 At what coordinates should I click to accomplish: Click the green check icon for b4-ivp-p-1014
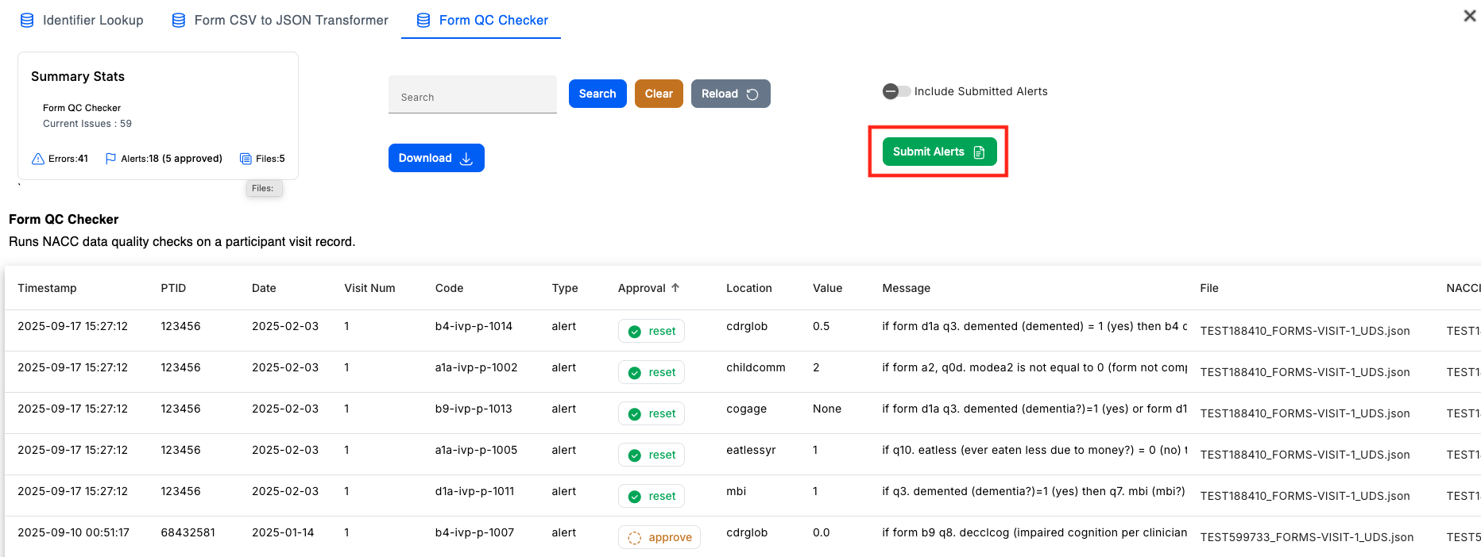click(x=635, y=332)
